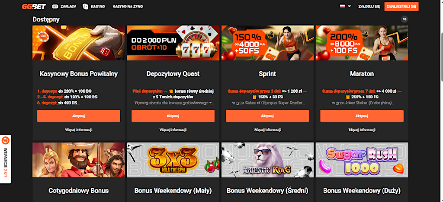Viewport: 443px width, 202px height.
Task: Open the Kasyno menu item
Action: click(98, 6)
